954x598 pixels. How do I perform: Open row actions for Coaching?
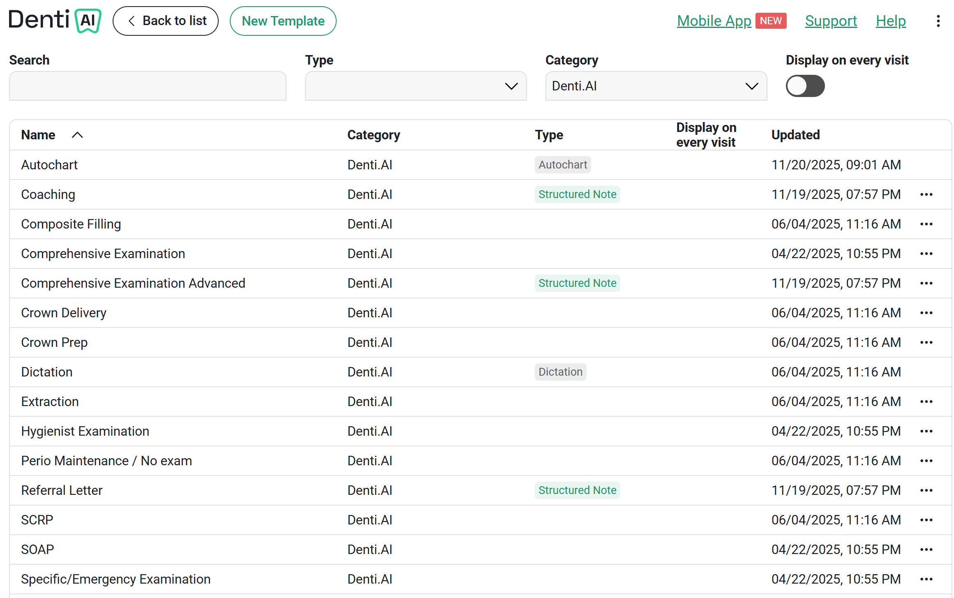click(926, 194)
